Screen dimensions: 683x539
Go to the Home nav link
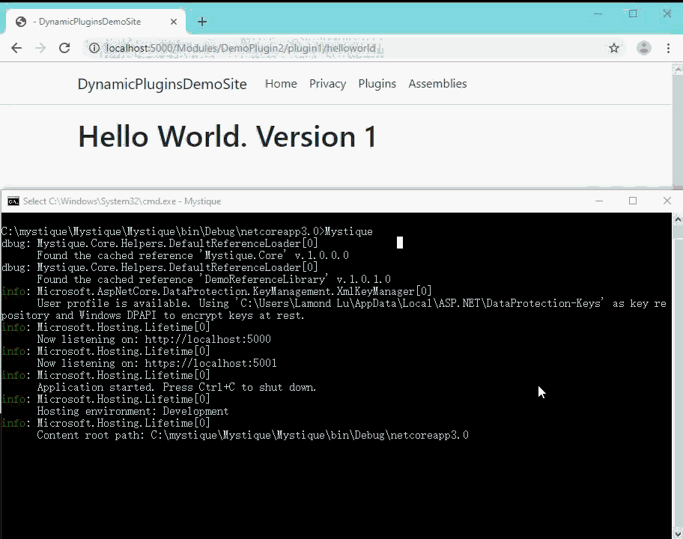click(x=281, y=84)
